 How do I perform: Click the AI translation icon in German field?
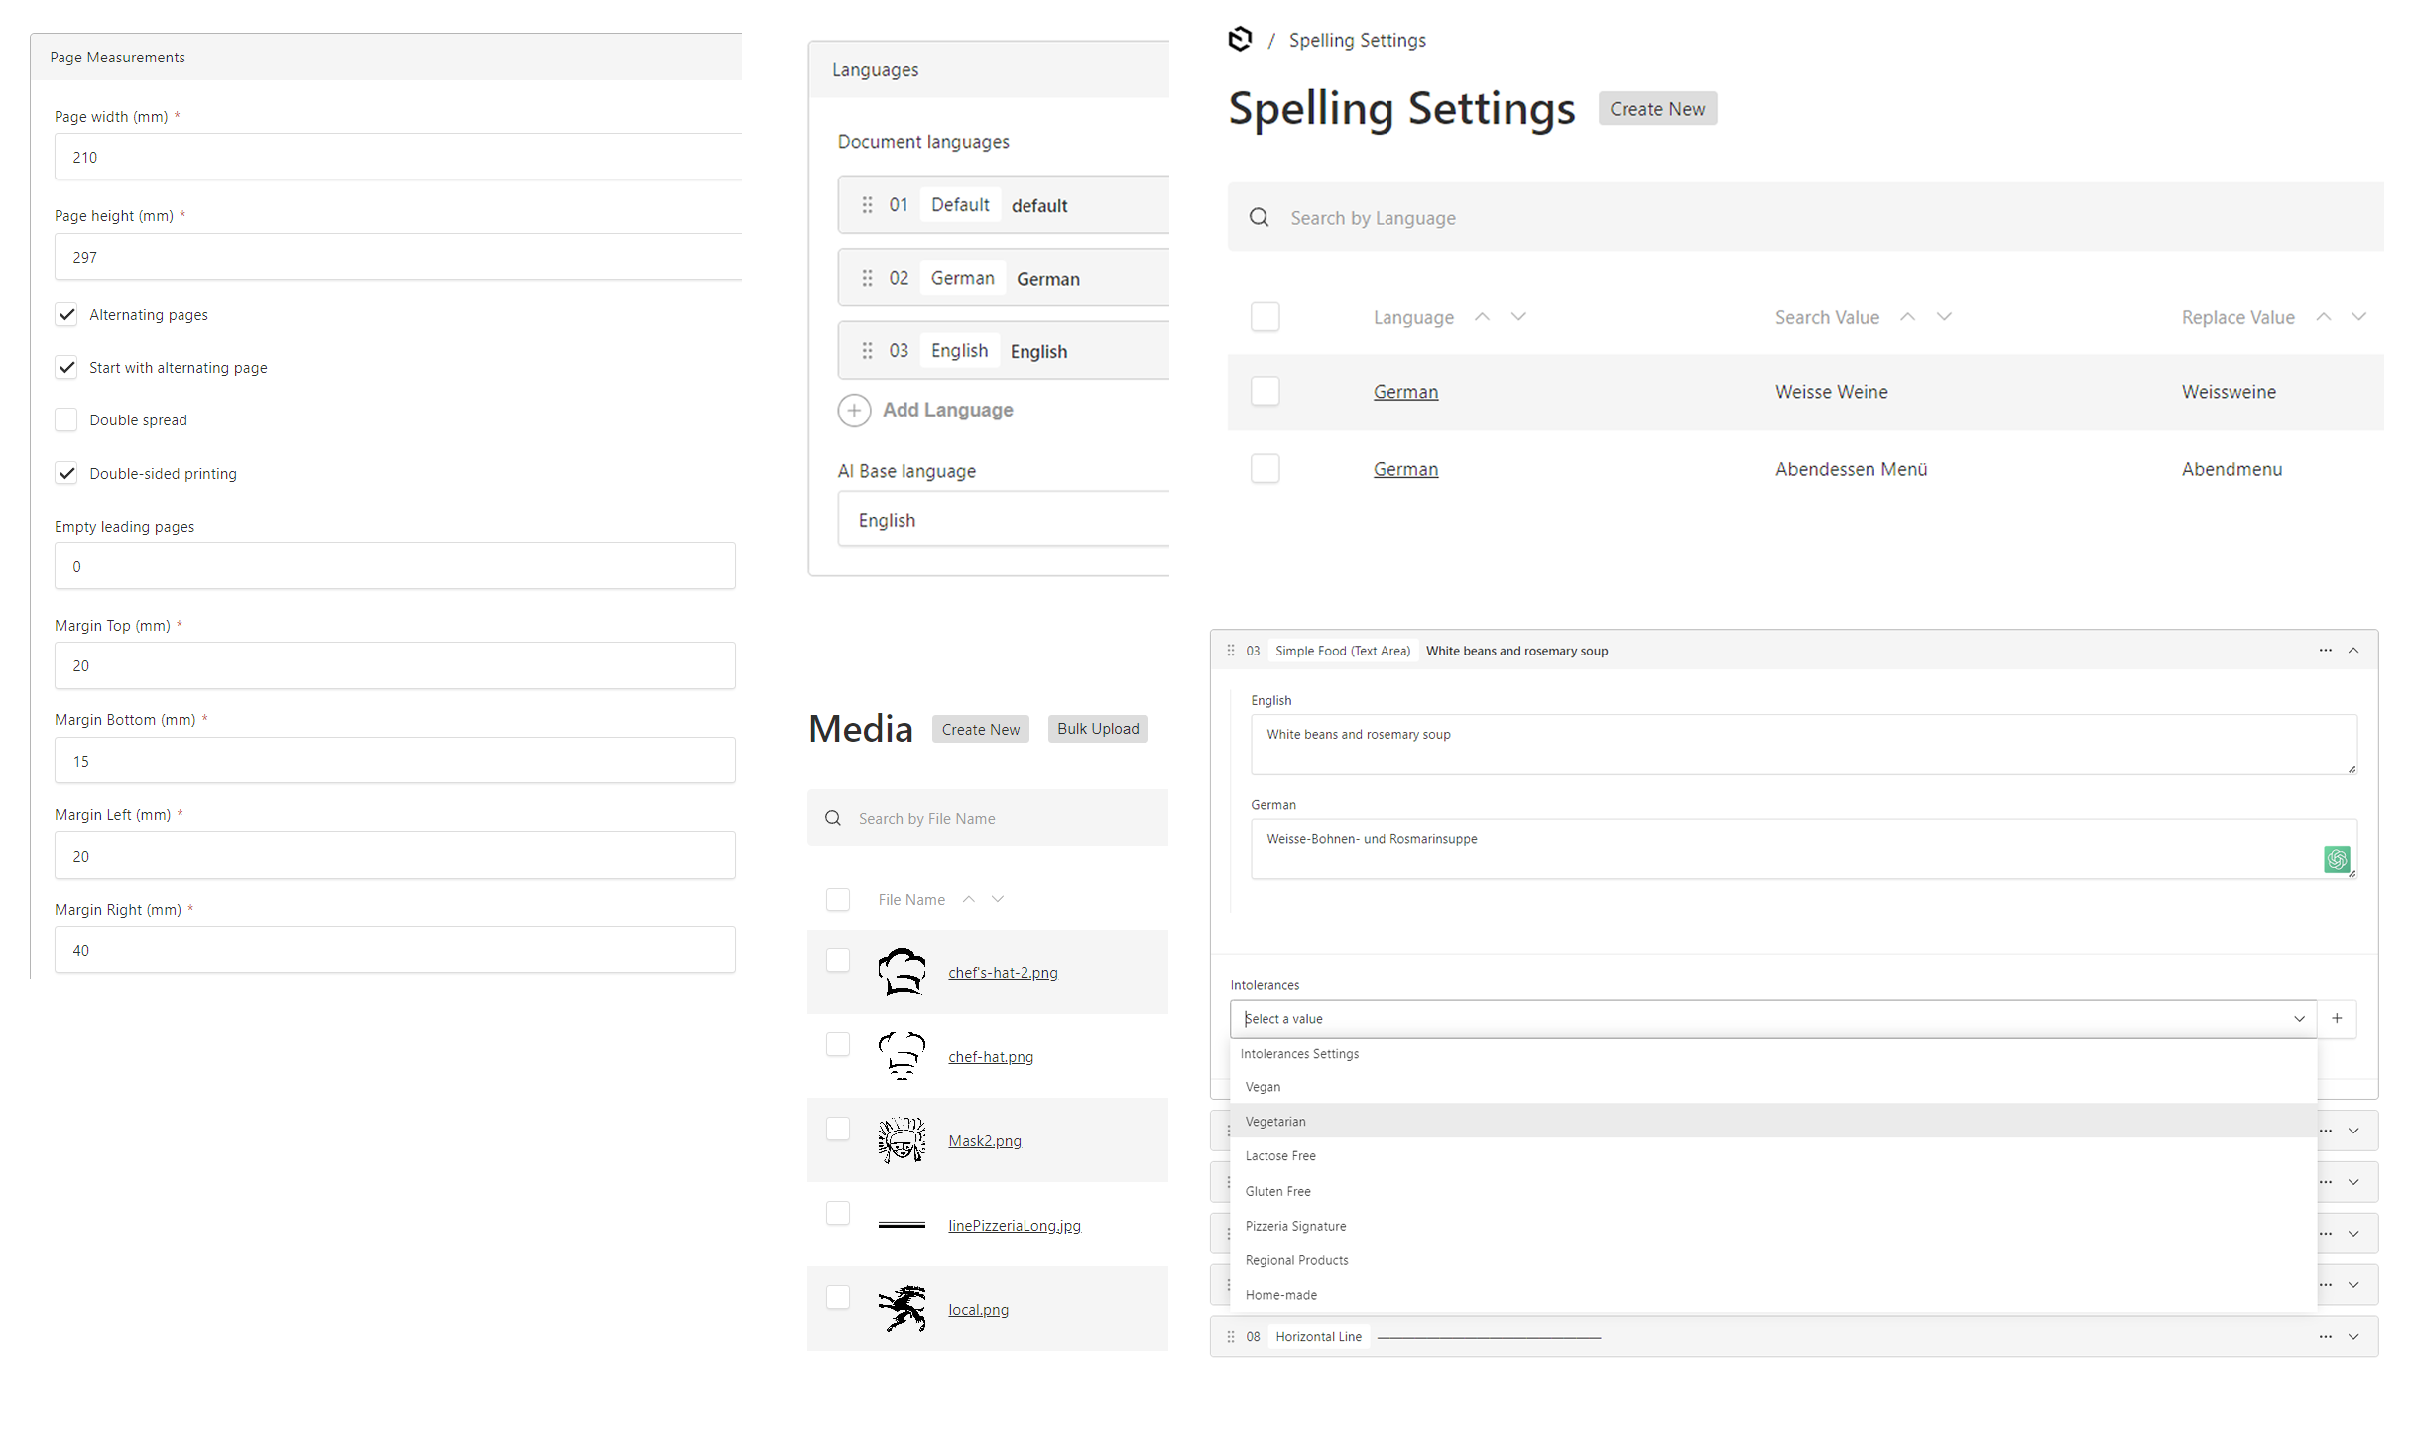(x=2337, y=859)
